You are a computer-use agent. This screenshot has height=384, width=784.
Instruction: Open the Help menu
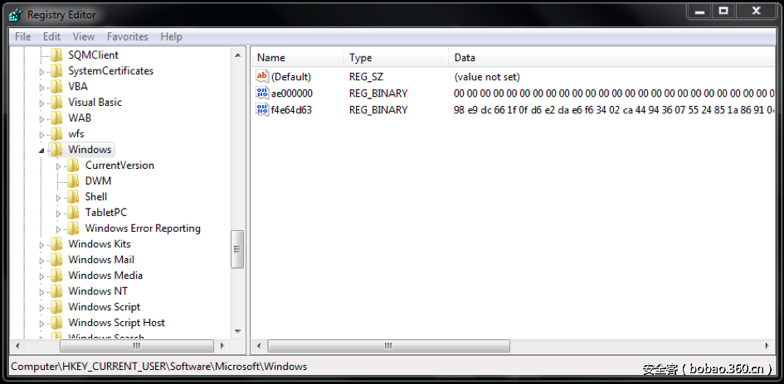point(171,36)
